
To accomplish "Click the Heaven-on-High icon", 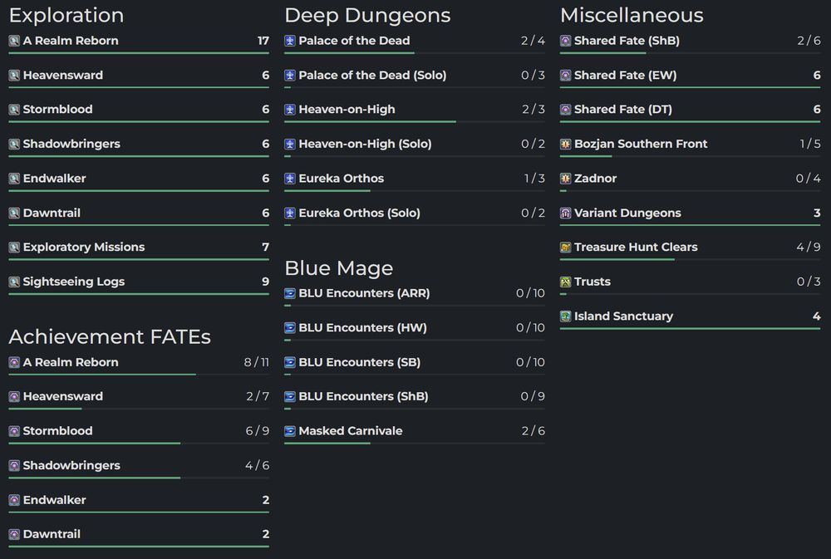I will coord(290,110).
